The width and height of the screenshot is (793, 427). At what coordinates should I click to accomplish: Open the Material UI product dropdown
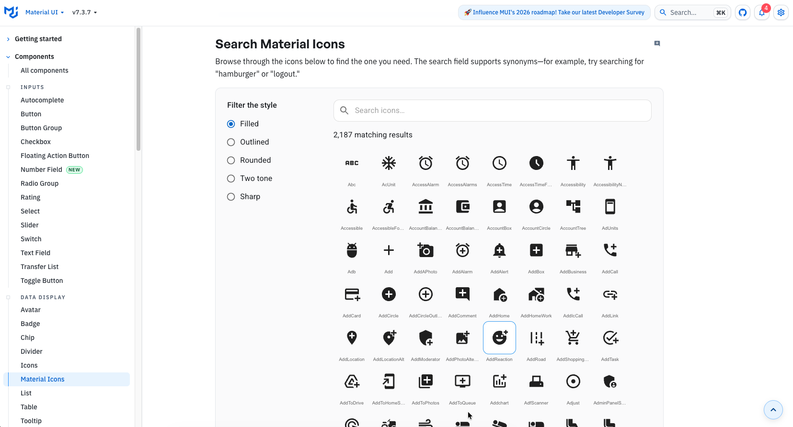pyautogui.click(x=45, y=12)
